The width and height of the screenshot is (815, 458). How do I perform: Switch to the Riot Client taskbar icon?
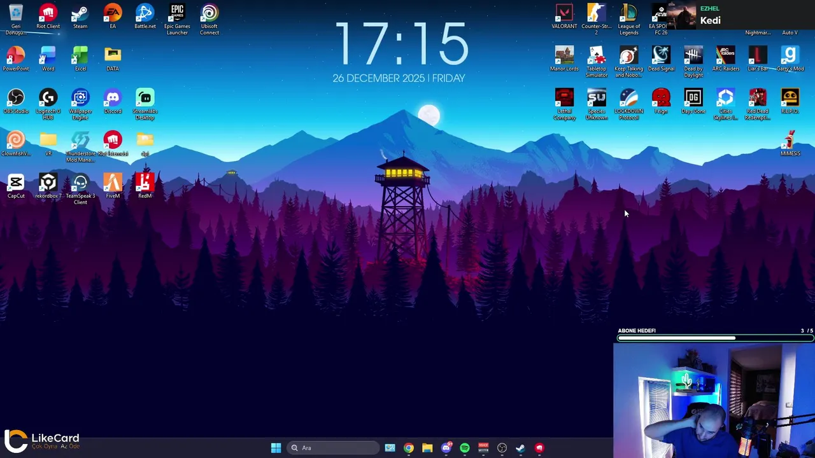point(539,448)
